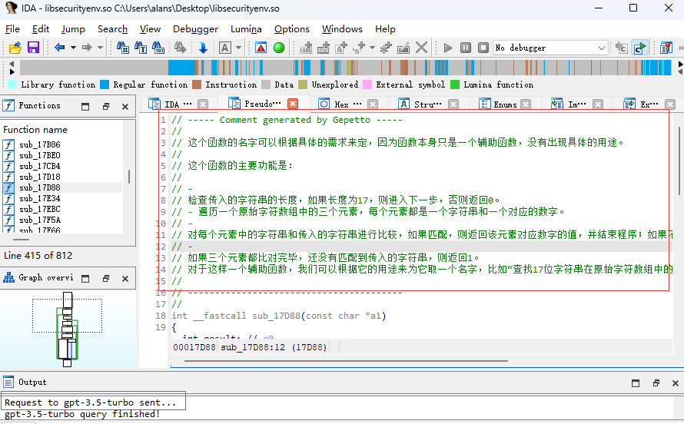Viewport: 684px width, 424px height.
Task: Close the Output panel
Action: click(676, 383)
